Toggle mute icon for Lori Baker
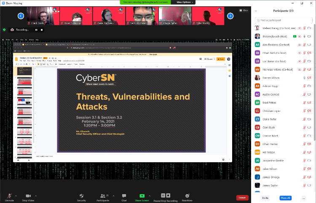Screen dimensions: 316x203 tap(304, 61)
